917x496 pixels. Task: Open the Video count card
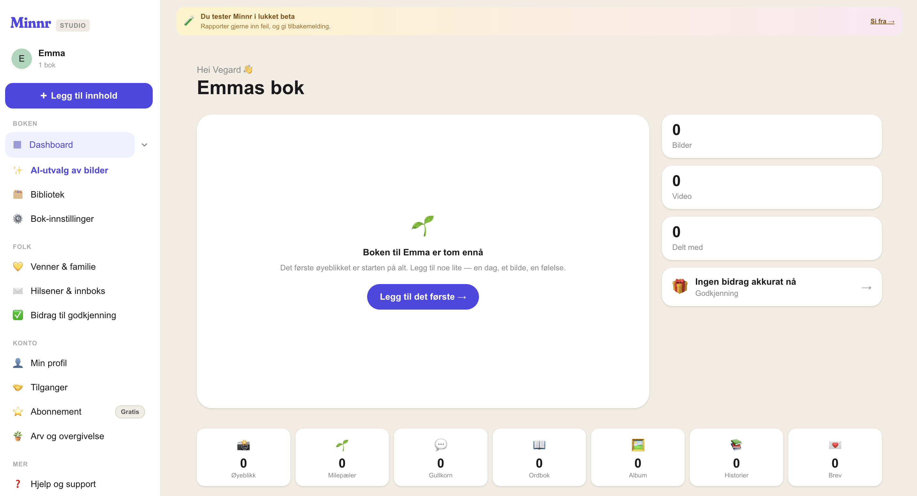772,187
